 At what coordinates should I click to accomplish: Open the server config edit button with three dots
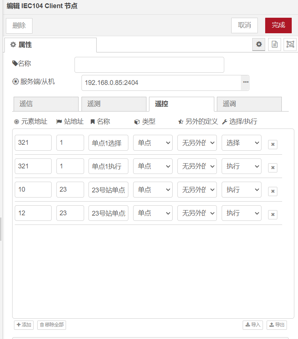point(245,83)
